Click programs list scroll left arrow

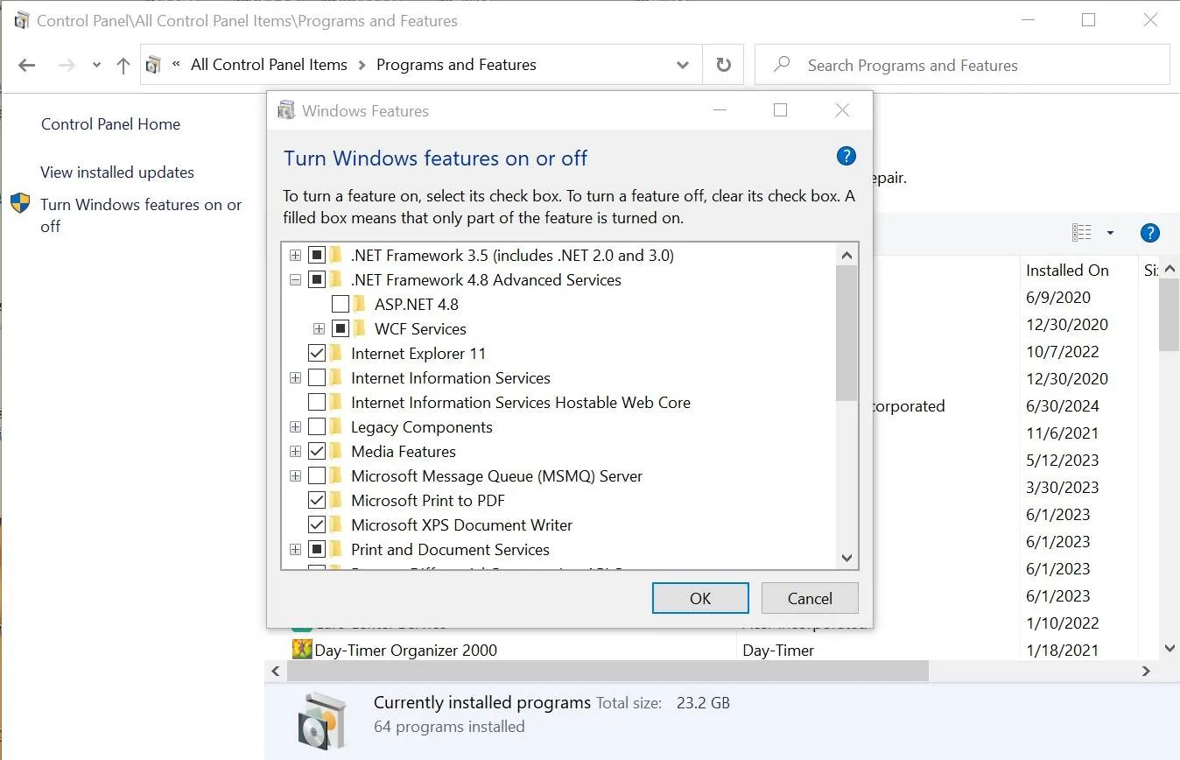pyautogui.click(x=275, y=671)
